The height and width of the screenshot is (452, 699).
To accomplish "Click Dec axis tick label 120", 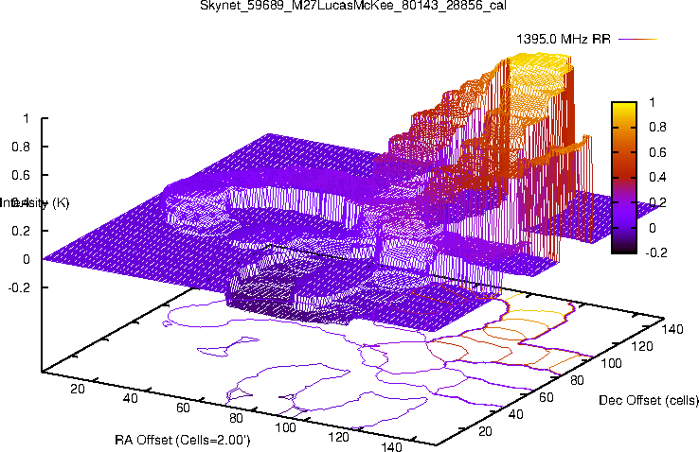I will tap(642, 346).
